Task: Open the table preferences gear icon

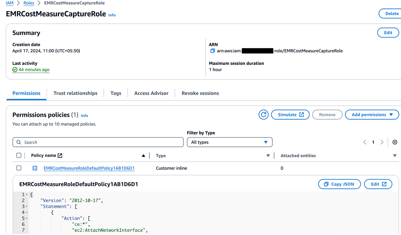Action: click(395, 142)
